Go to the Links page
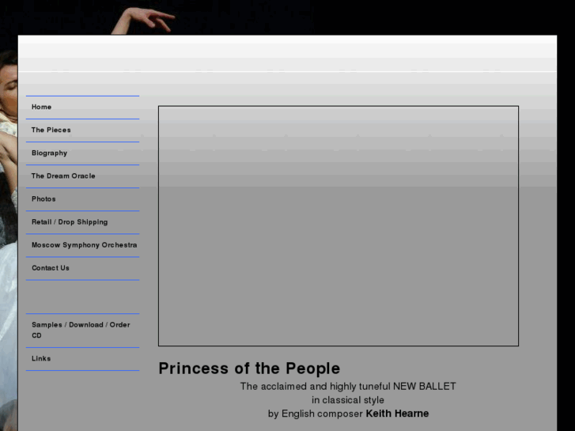 82,359
